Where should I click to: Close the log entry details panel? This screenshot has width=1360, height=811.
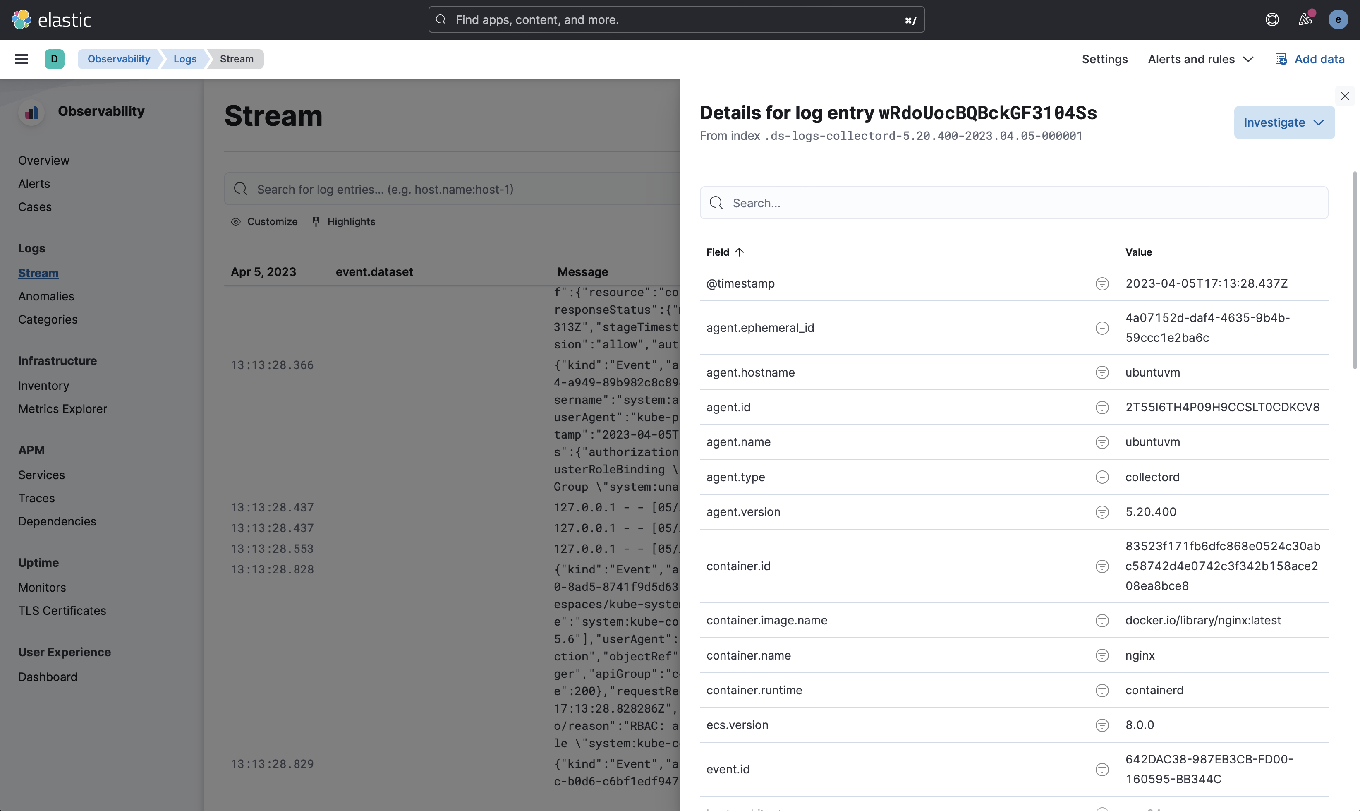tap(1345, 96)
